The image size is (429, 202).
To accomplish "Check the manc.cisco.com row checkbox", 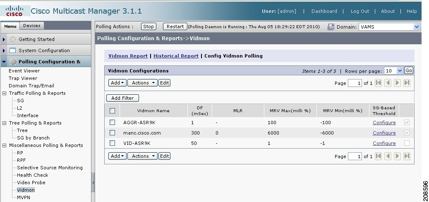I will click(112, 133).
